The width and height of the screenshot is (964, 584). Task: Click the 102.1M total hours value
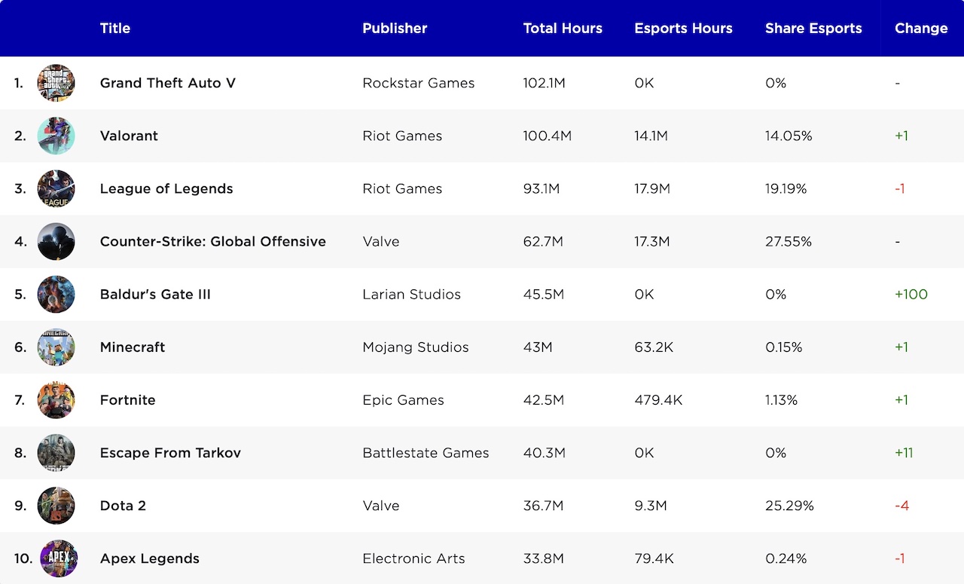tap(545, 83)
